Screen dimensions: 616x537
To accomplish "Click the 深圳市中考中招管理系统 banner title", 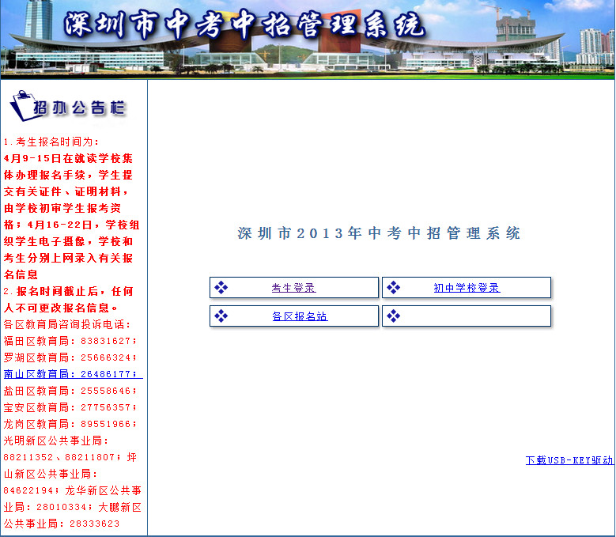I will (244, 25).
